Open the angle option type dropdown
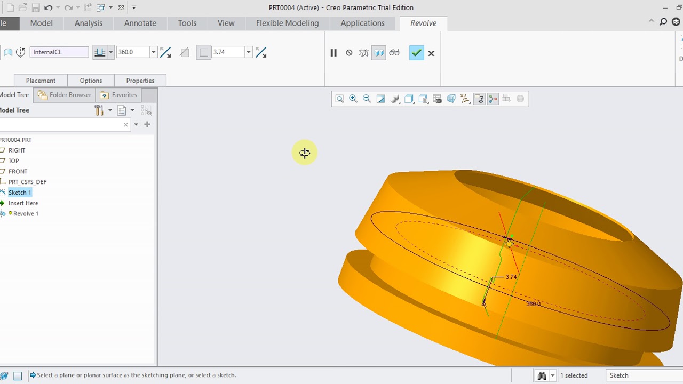The width and height of the screenshot is (683, 384). pyautogui.click(x=110, y=52)
